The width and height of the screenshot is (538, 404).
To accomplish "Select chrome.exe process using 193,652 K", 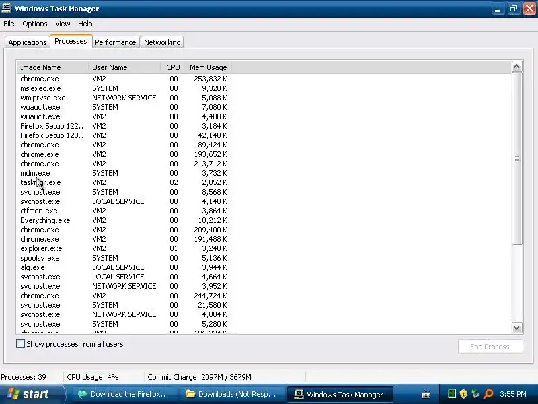I will (124, 154).
